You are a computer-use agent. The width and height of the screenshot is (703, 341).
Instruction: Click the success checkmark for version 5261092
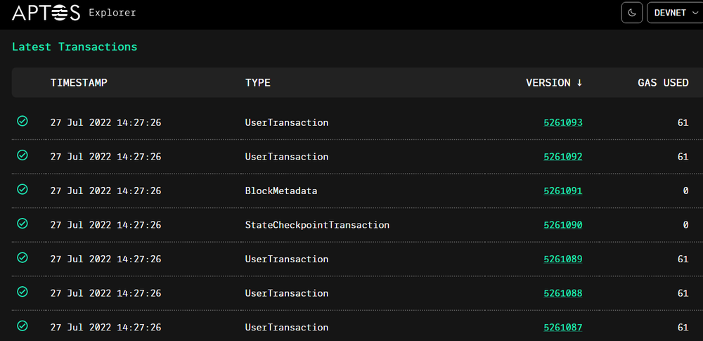pos(22,155)
